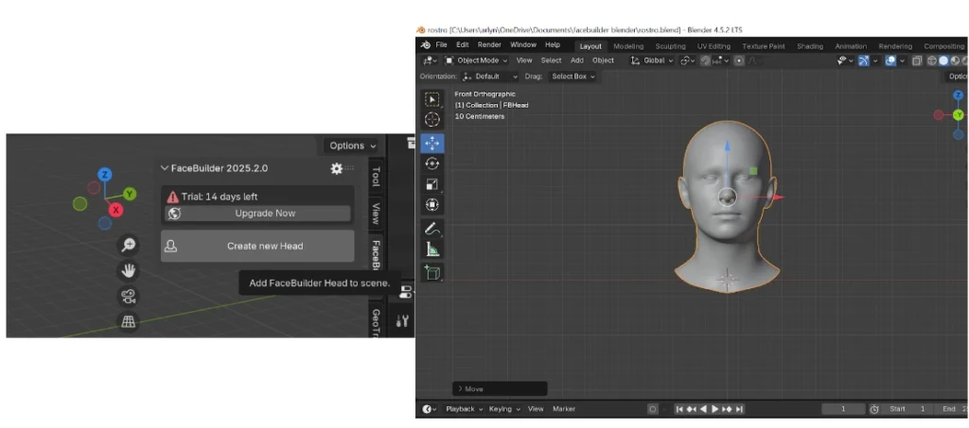
Task: Toggle camera view icon in viewport
Action: tap(129, 297)
